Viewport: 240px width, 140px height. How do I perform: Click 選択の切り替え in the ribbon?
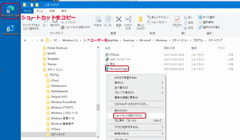[x=209, y=27]
